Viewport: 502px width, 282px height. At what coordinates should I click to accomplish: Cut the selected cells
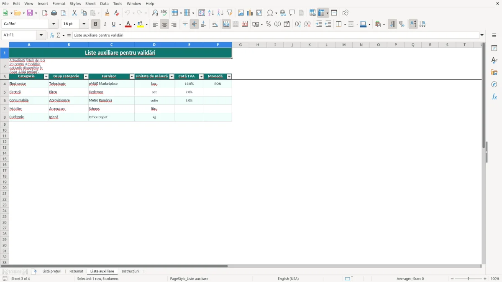coord(74,13)
